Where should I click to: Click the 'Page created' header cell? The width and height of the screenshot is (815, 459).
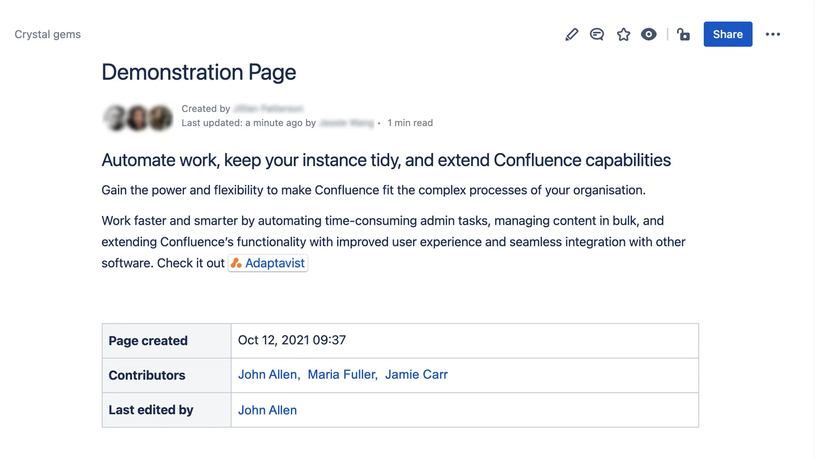[167, 341]
